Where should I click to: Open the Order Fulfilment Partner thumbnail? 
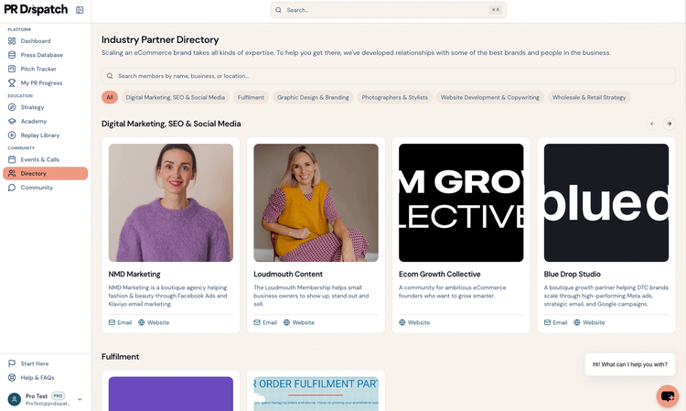pos(316,394)
